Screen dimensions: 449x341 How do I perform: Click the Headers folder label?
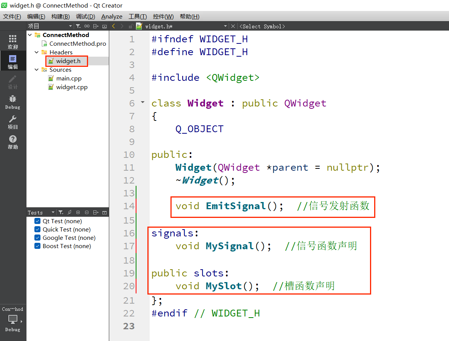61,52
